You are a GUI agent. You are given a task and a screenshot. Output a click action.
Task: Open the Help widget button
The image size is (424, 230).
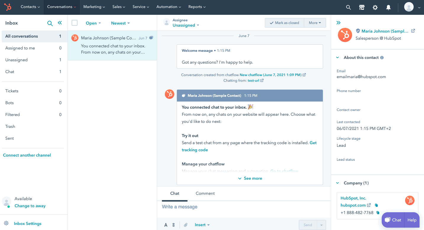pos(412,220)
